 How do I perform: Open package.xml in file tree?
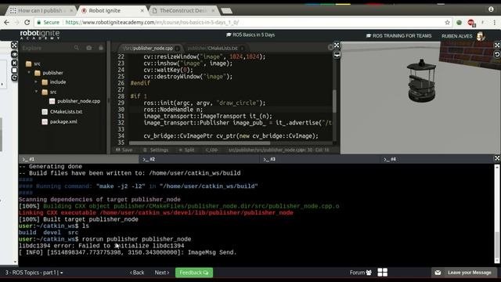tap(59, 121)
